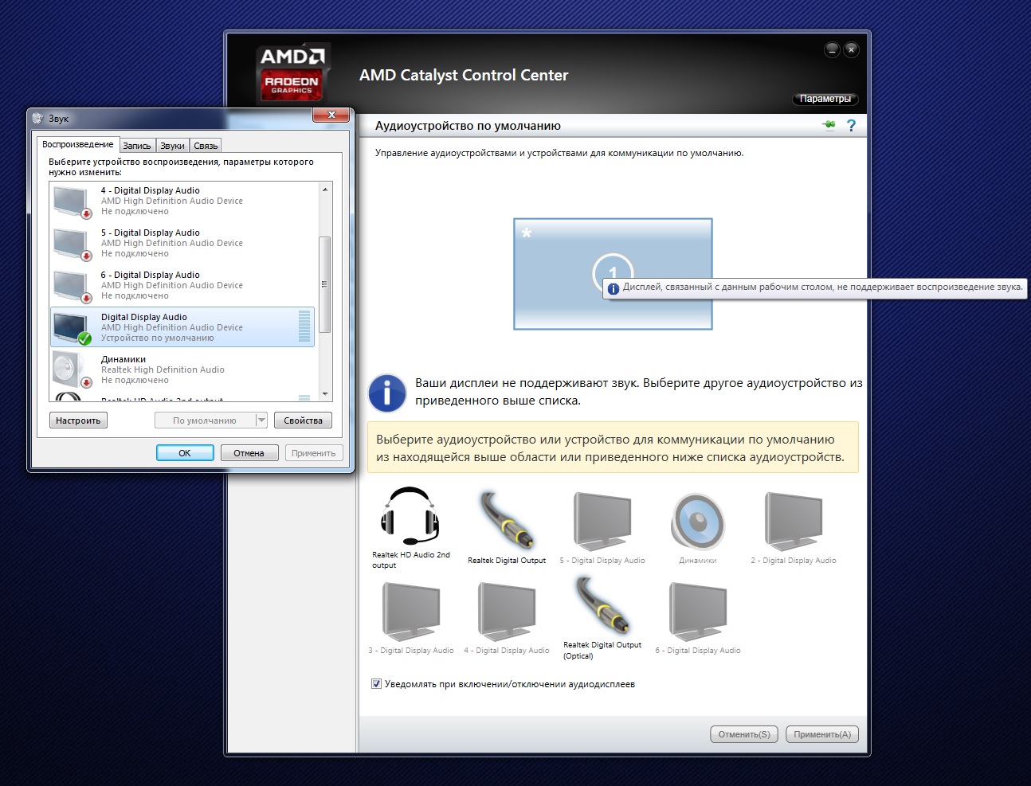Image resolution: width=1031 pixels, height=786 pixels.
Task: Click Отмена in the Звук dialog
Action: [x=249, y=453]
